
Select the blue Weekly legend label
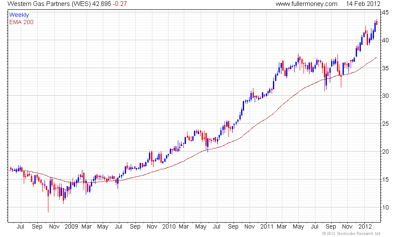(19, 15)
